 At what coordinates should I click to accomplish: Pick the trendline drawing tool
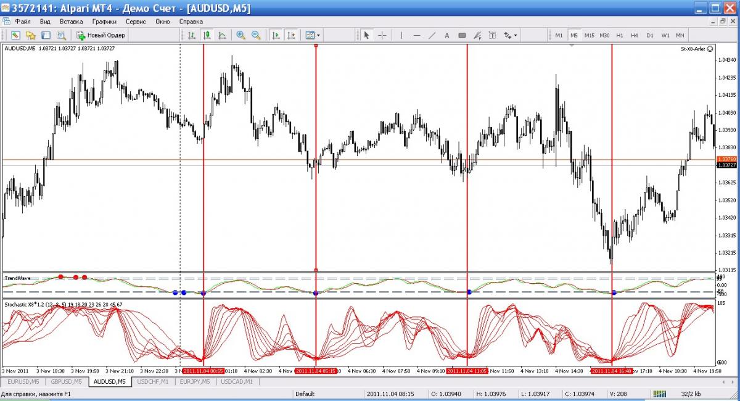click(x=432, y=35)
